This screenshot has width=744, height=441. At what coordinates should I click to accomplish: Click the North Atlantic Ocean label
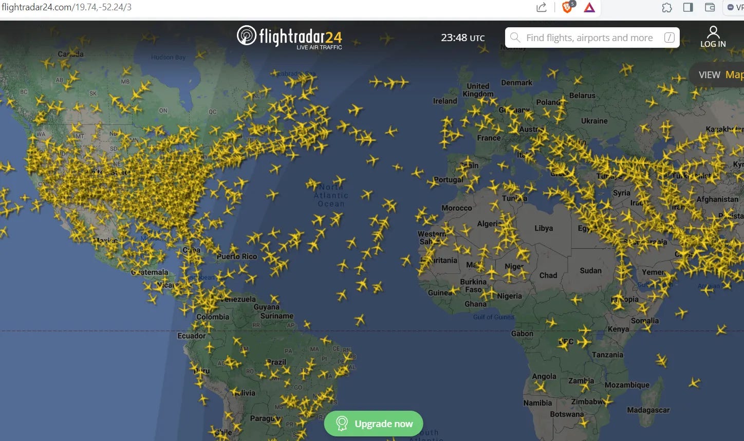coord(331,195)
